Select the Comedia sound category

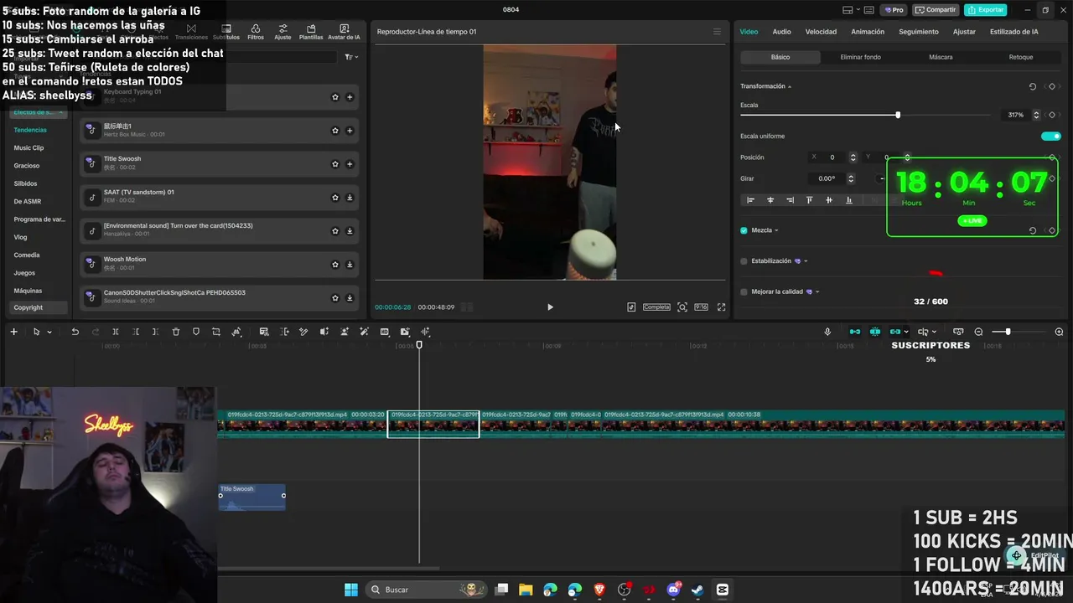[x=27, y=255]
